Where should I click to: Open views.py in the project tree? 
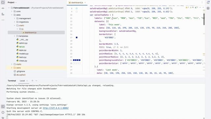coord(23,61)
